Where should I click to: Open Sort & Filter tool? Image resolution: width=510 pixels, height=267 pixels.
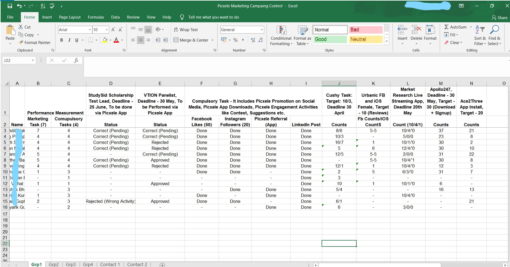pyautogui.click(x=480, y=35)
